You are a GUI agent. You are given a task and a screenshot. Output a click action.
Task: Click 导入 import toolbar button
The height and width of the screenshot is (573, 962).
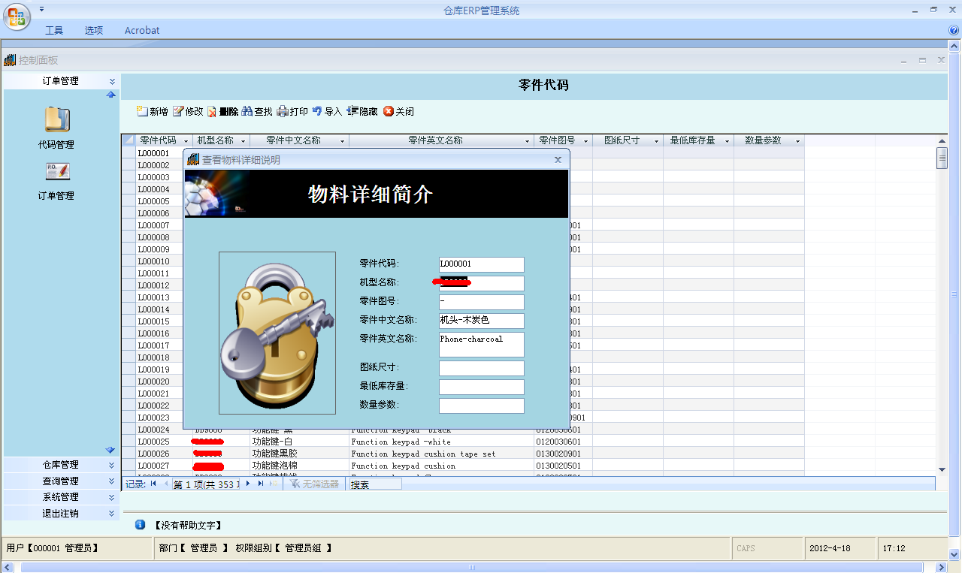(x=327, y=111)
